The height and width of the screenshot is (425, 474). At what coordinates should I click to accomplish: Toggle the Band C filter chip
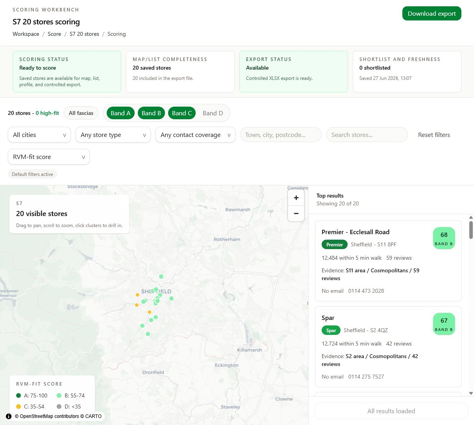pyautogui.click(x=182, y=113)
